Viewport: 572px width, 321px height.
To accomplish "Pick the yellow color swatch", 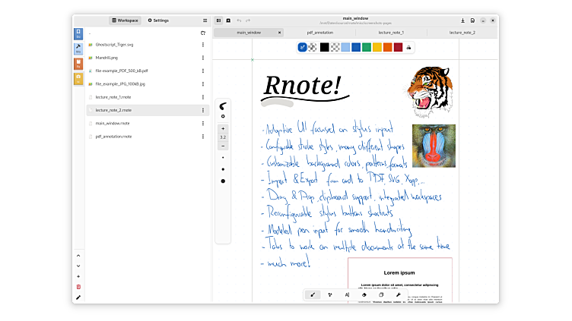I will point(377,47).
